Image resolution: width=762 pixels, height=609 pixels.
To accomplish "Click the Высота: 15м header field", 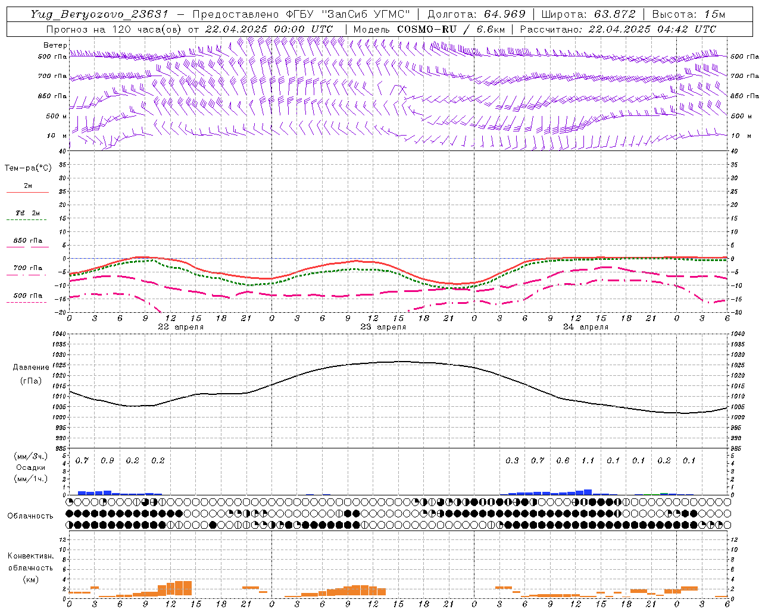I will (689, 14).
